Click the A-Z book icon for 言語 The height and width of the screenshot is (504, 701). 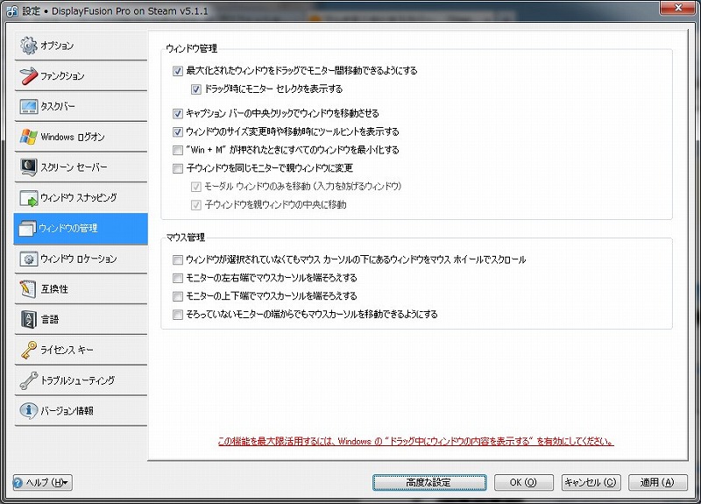29,319
